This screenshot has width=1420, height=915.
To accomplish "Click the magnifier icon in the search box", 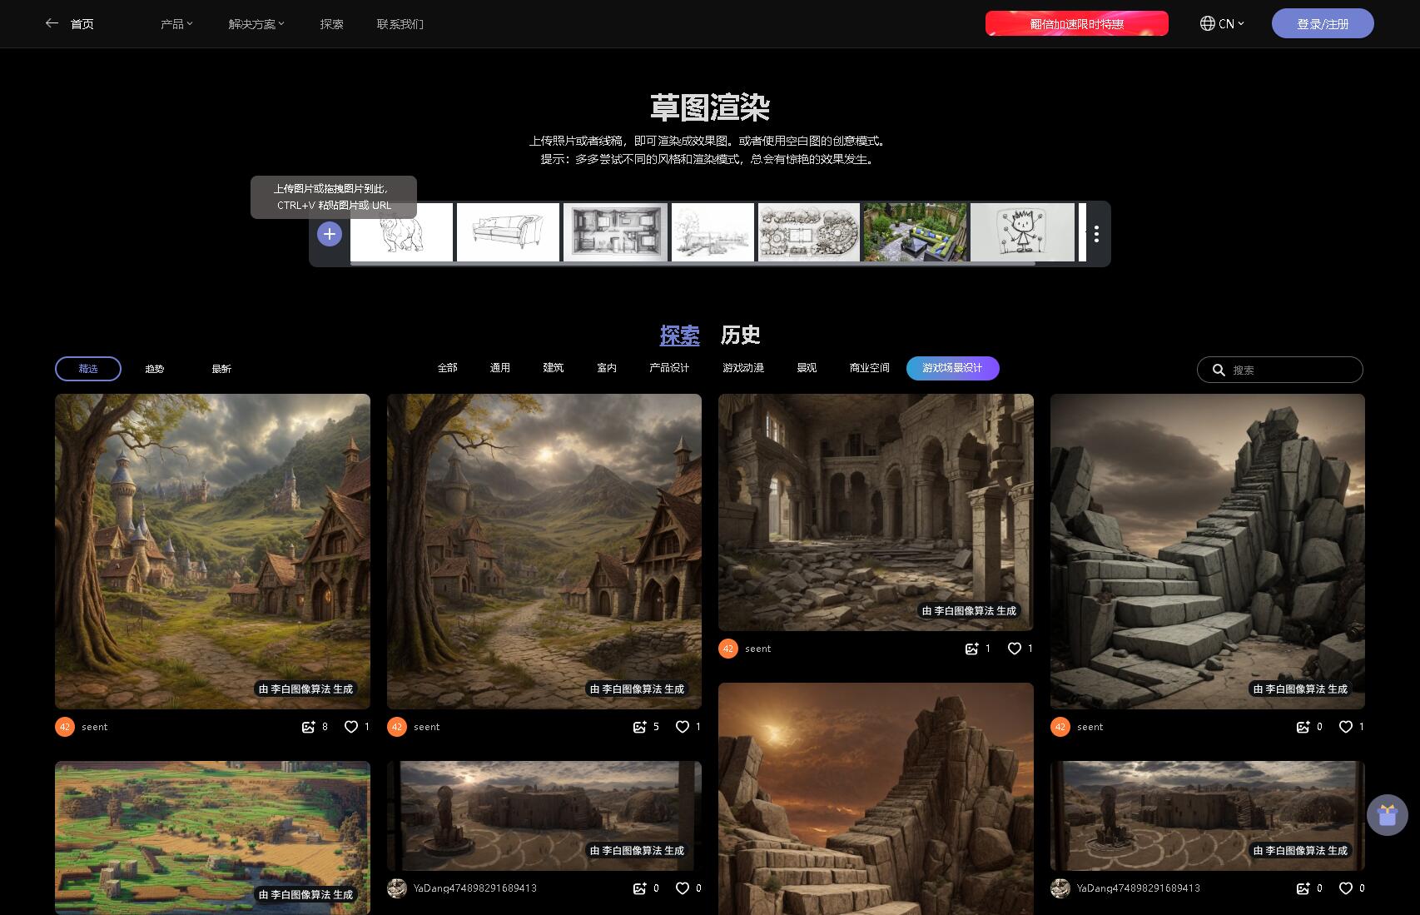I will [1219, 370].
